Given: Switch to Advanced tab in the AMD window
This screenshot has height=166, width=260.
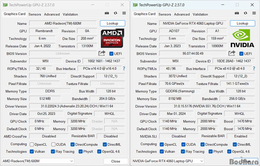Looking at the screenshot, I should [52, 14].
